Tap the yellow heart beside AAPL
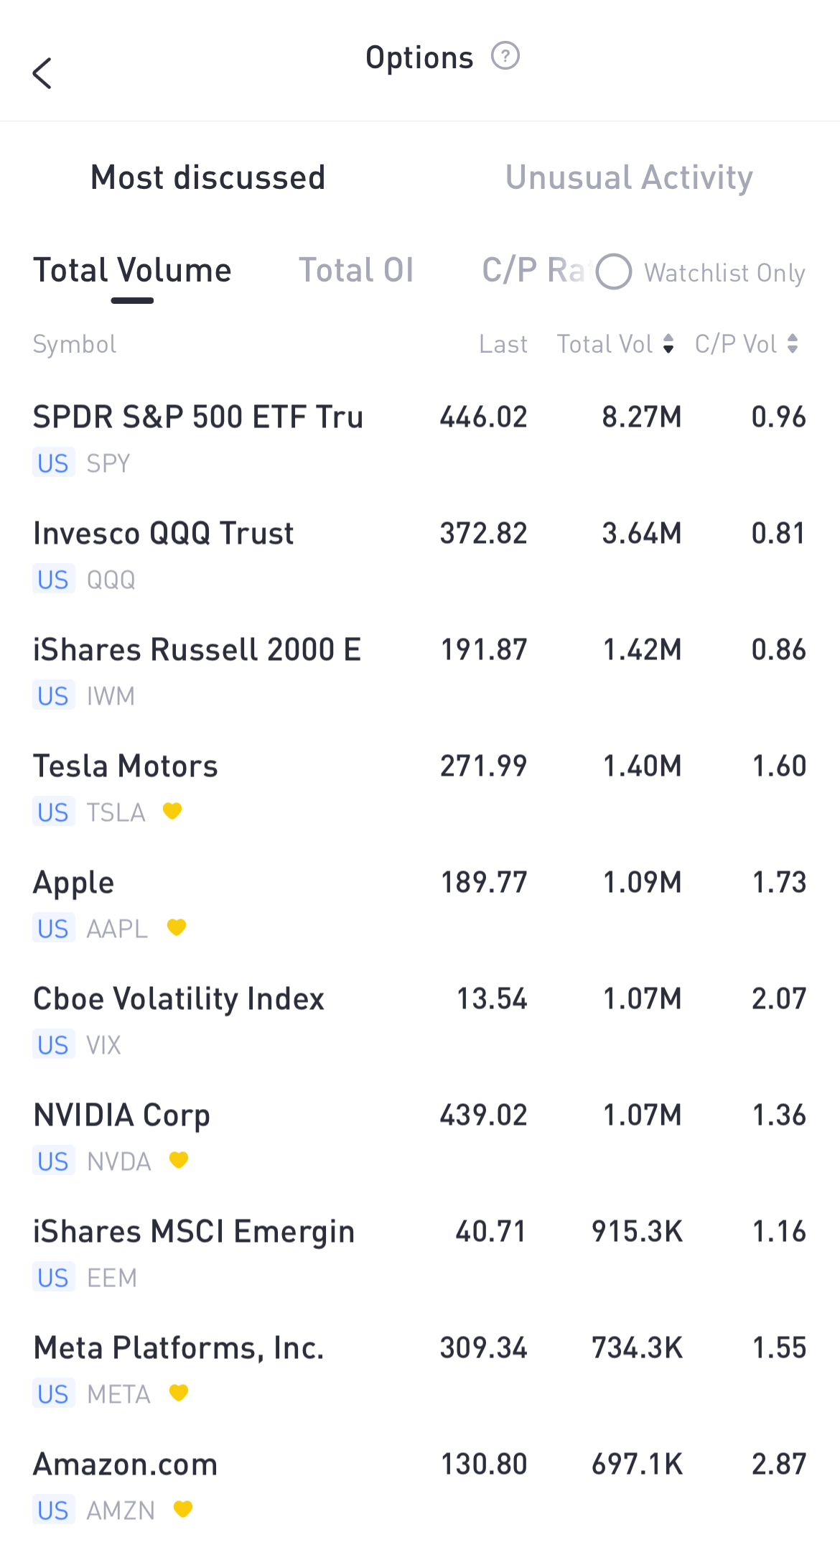The width and height of the screenshot is (840, 1550). point(176,927)
